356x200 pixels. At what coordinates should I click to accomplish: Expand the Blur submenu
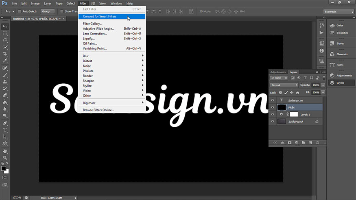click(112, 56)
